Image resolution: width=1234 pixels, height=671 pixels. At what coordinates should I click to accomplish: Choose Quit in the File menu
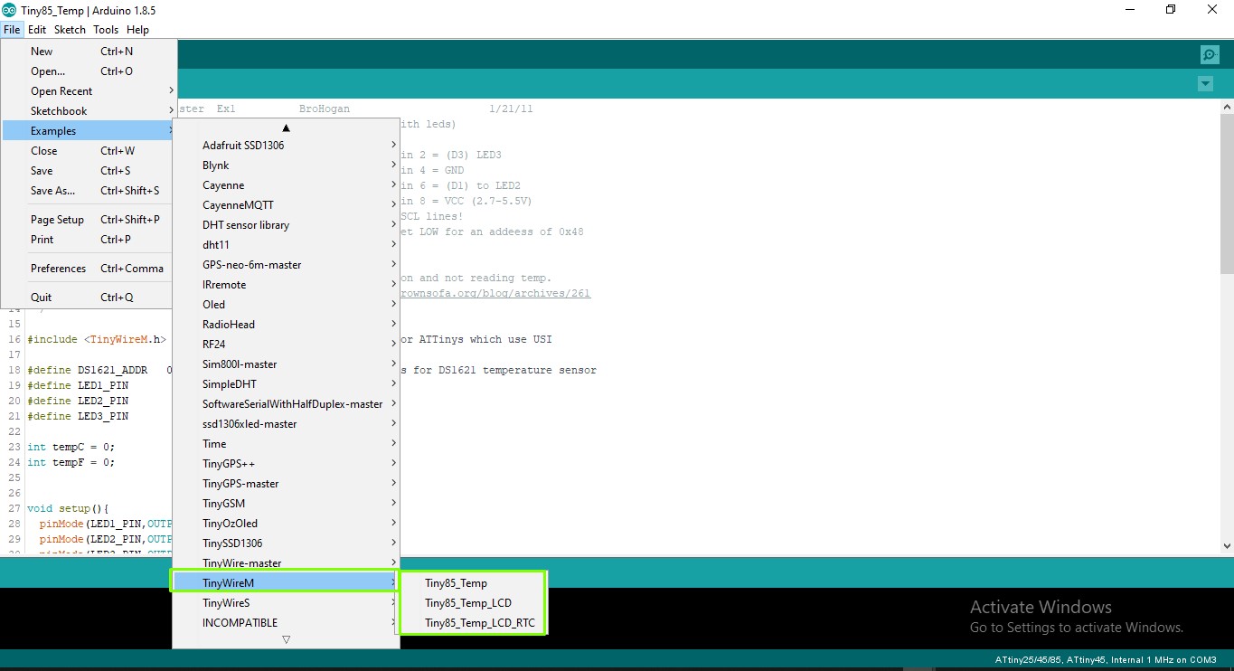click(x=89, y=298)
